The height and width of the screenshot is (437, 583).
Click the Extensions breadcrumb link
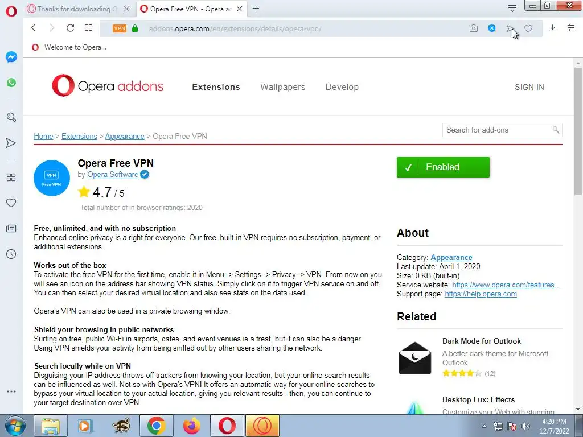point(79,137)
